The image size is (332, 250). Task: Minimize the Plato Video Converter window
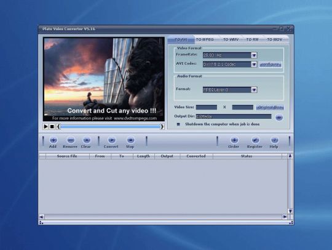[275, 28]
